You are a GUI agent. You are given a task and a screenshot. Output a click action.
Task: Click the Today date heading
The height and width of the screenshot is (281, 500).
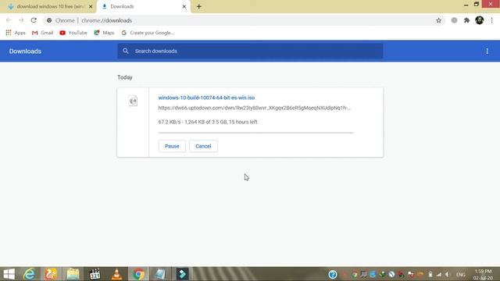[x=125, y=77]
